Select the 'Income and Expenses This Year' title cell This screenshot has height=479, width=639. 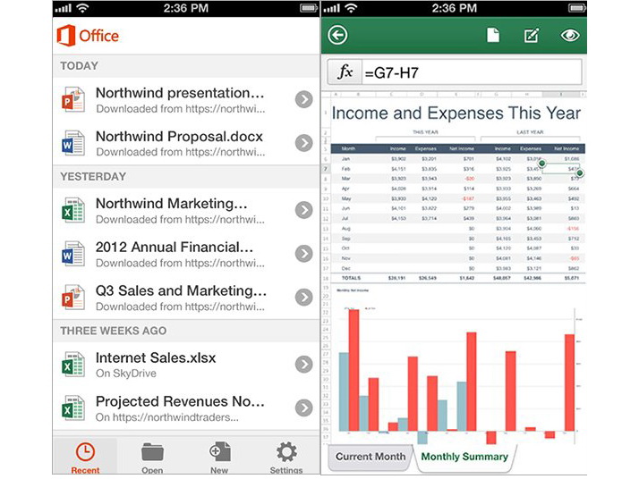pos(456,113)
